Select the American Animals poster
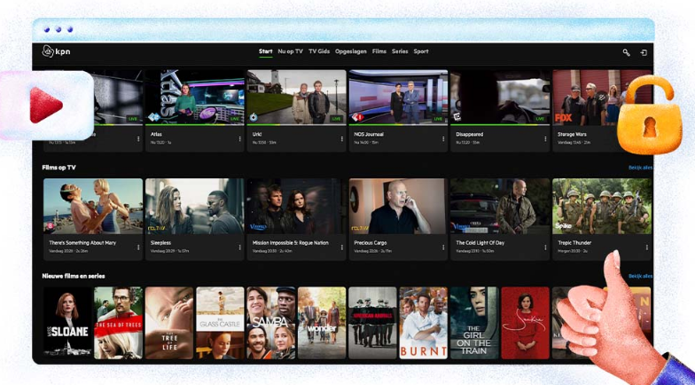 point(372,323)
